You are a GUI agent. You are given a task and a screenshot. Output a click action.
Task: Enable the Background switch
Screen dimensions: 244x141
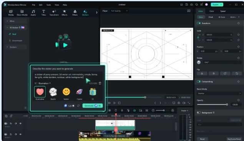(199, 113)
